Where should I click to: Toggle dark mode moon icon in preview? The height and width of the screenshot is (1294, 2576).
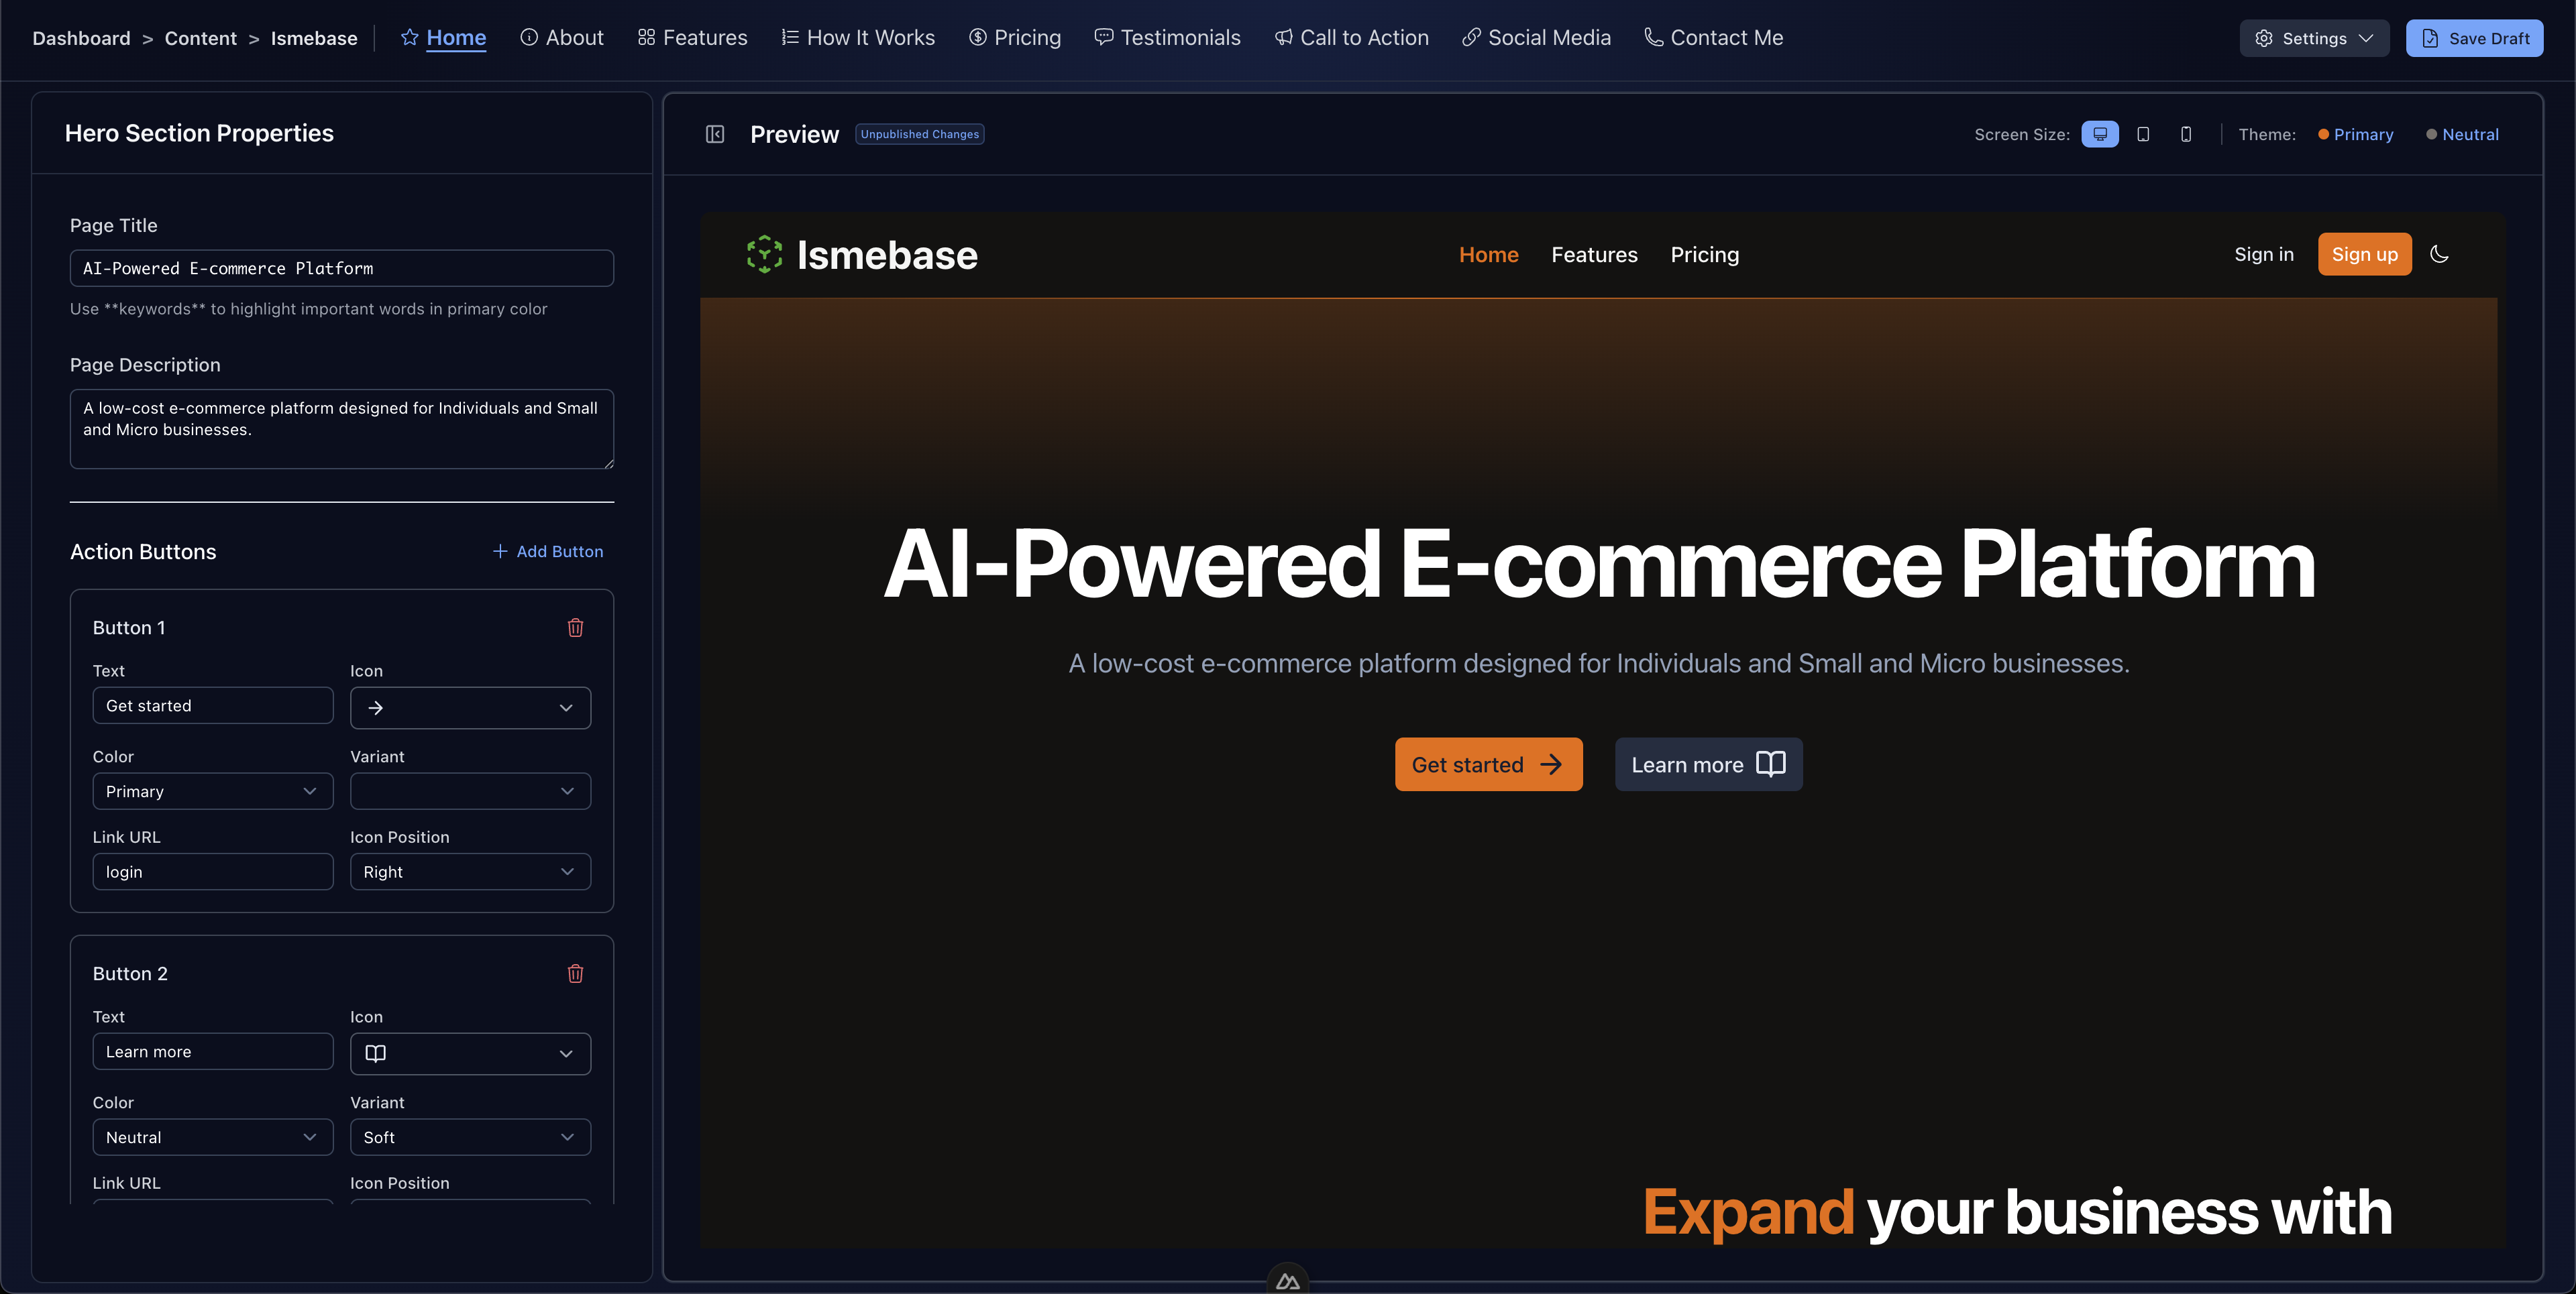2439,254
